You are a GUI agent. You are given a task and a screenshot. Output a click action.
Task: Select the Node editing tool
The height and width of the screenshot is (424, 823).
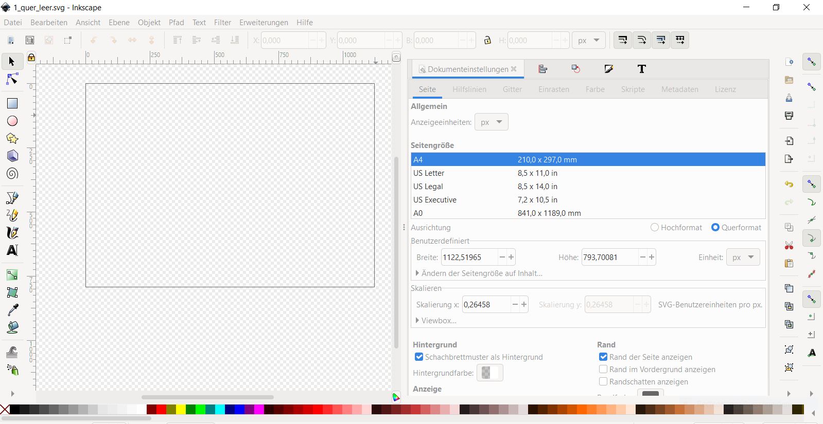click(x=12, y=79)
